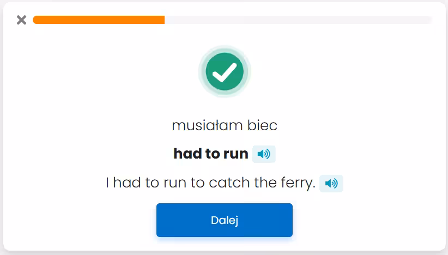
Task: Click the word "I" starting the example sentence
Action: point(107,184)
